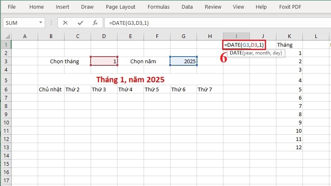Cancel the formula entry with the X icon

tap(65, 23)
